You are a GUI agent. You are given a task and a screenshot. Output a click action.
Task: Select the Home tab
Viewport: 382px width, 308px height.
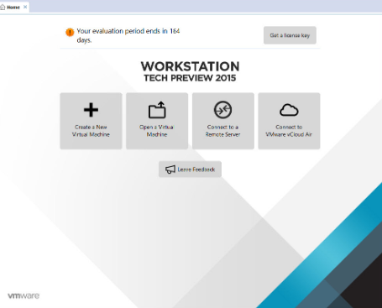click(x=13, y=8)
